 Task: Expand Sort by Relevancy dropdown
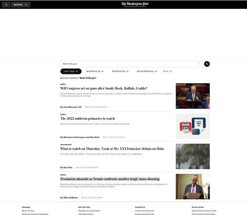147,71
